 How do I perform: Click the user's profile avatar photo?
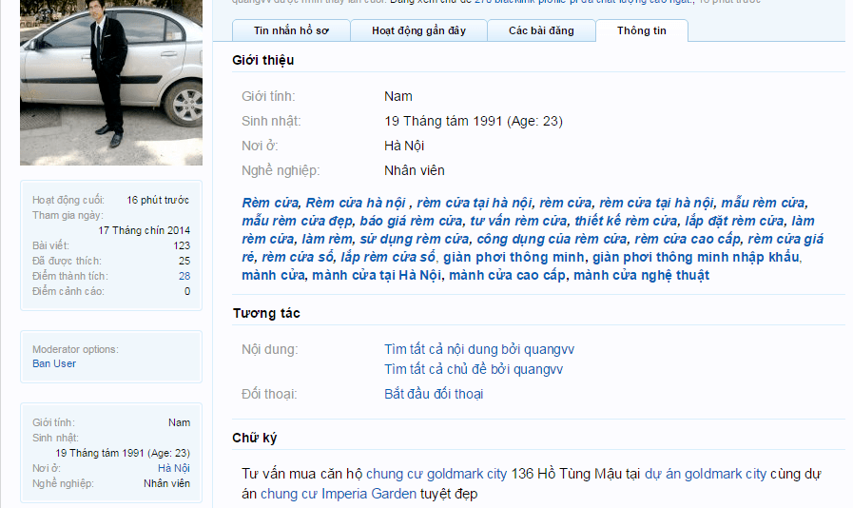(x=111, y=82)
